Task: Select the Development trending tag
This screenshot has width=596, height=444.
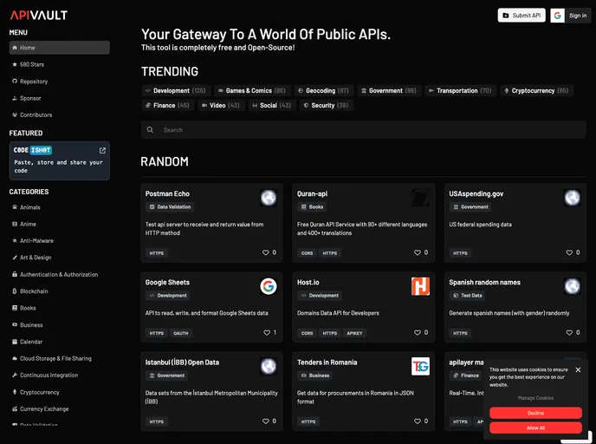Action: [176, 90]
